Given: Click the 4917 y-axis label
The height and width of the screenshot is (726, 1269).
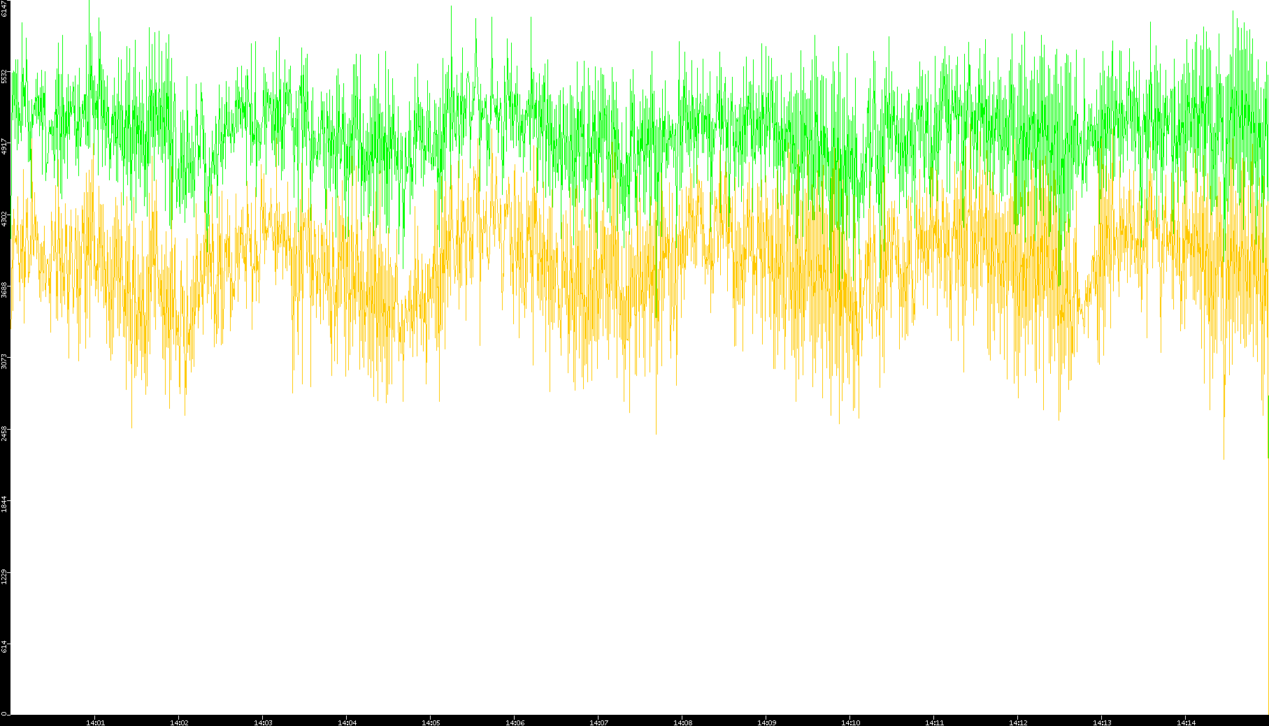Looking at the screenshot, I should coord(4,147).
